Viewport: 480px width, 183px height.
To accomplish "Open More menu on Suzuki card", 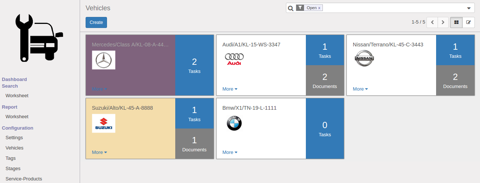I will 99,152.
